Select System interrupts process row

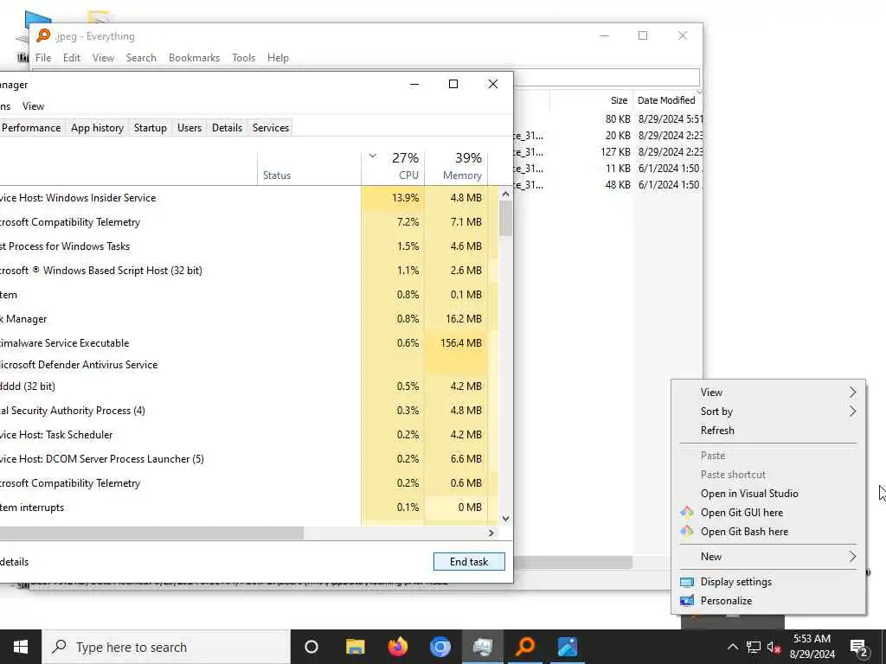tap(248, 507)
